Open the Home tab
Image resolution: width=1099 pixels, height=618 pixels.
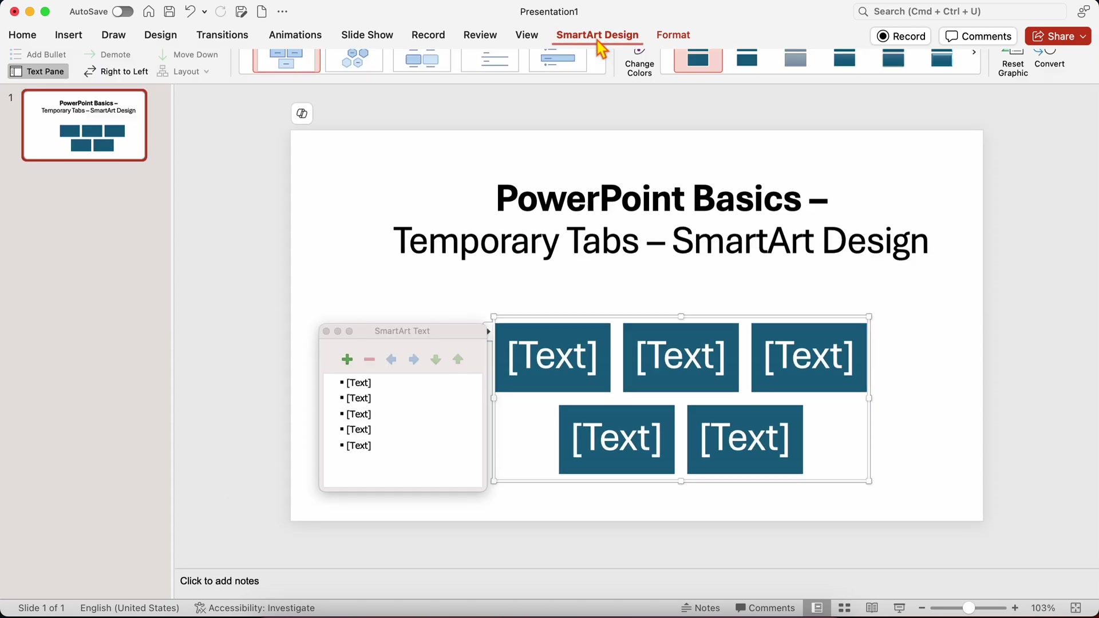tap(22, 35)
